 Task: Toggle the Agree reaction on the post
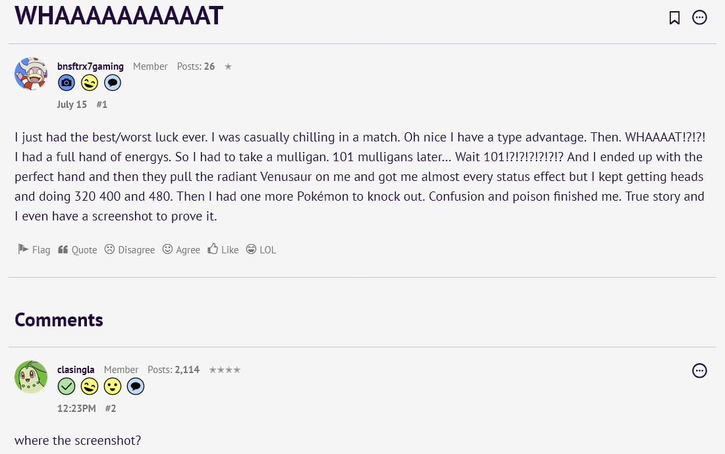(181, 249)
